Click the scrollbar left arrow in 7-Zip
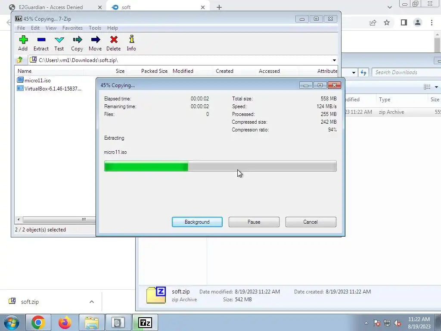Viewport: 441px width, 331px height. pos(19,219)
